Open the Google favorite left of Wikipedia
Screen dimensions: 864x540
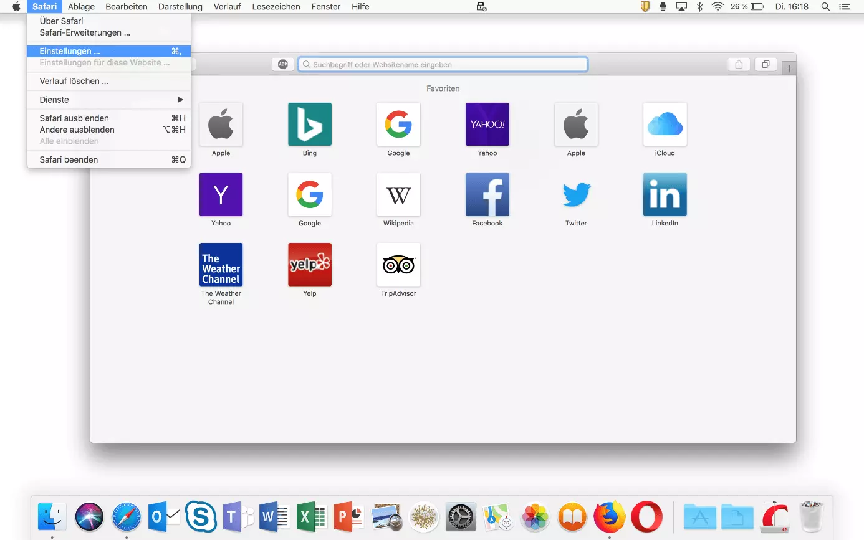coord(310,194)
